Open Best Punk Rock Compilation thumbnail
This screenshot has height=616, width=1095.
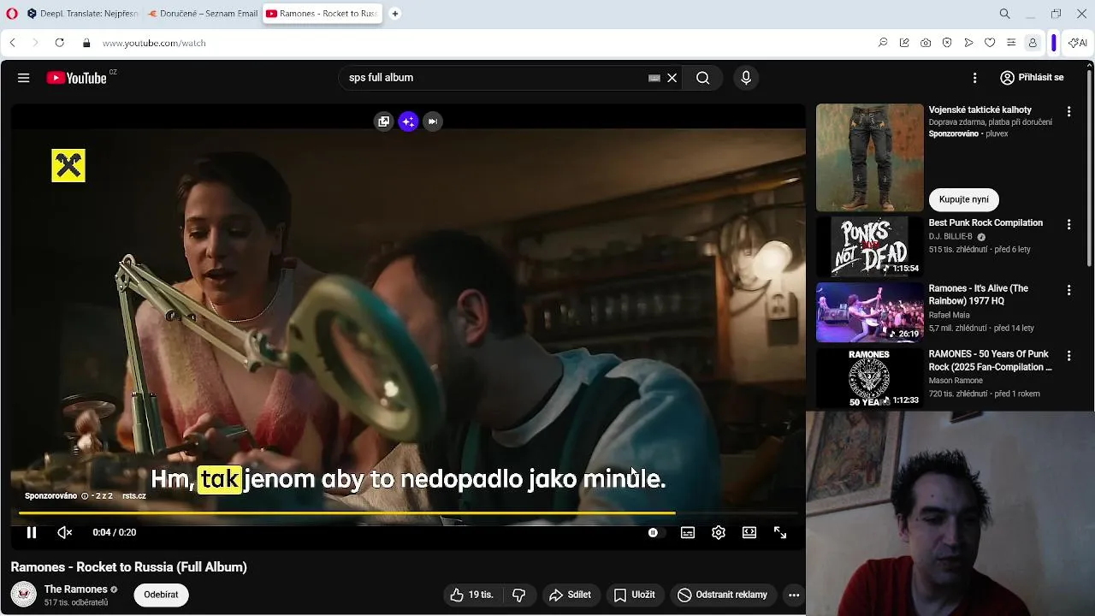click(x=870, y=247)
